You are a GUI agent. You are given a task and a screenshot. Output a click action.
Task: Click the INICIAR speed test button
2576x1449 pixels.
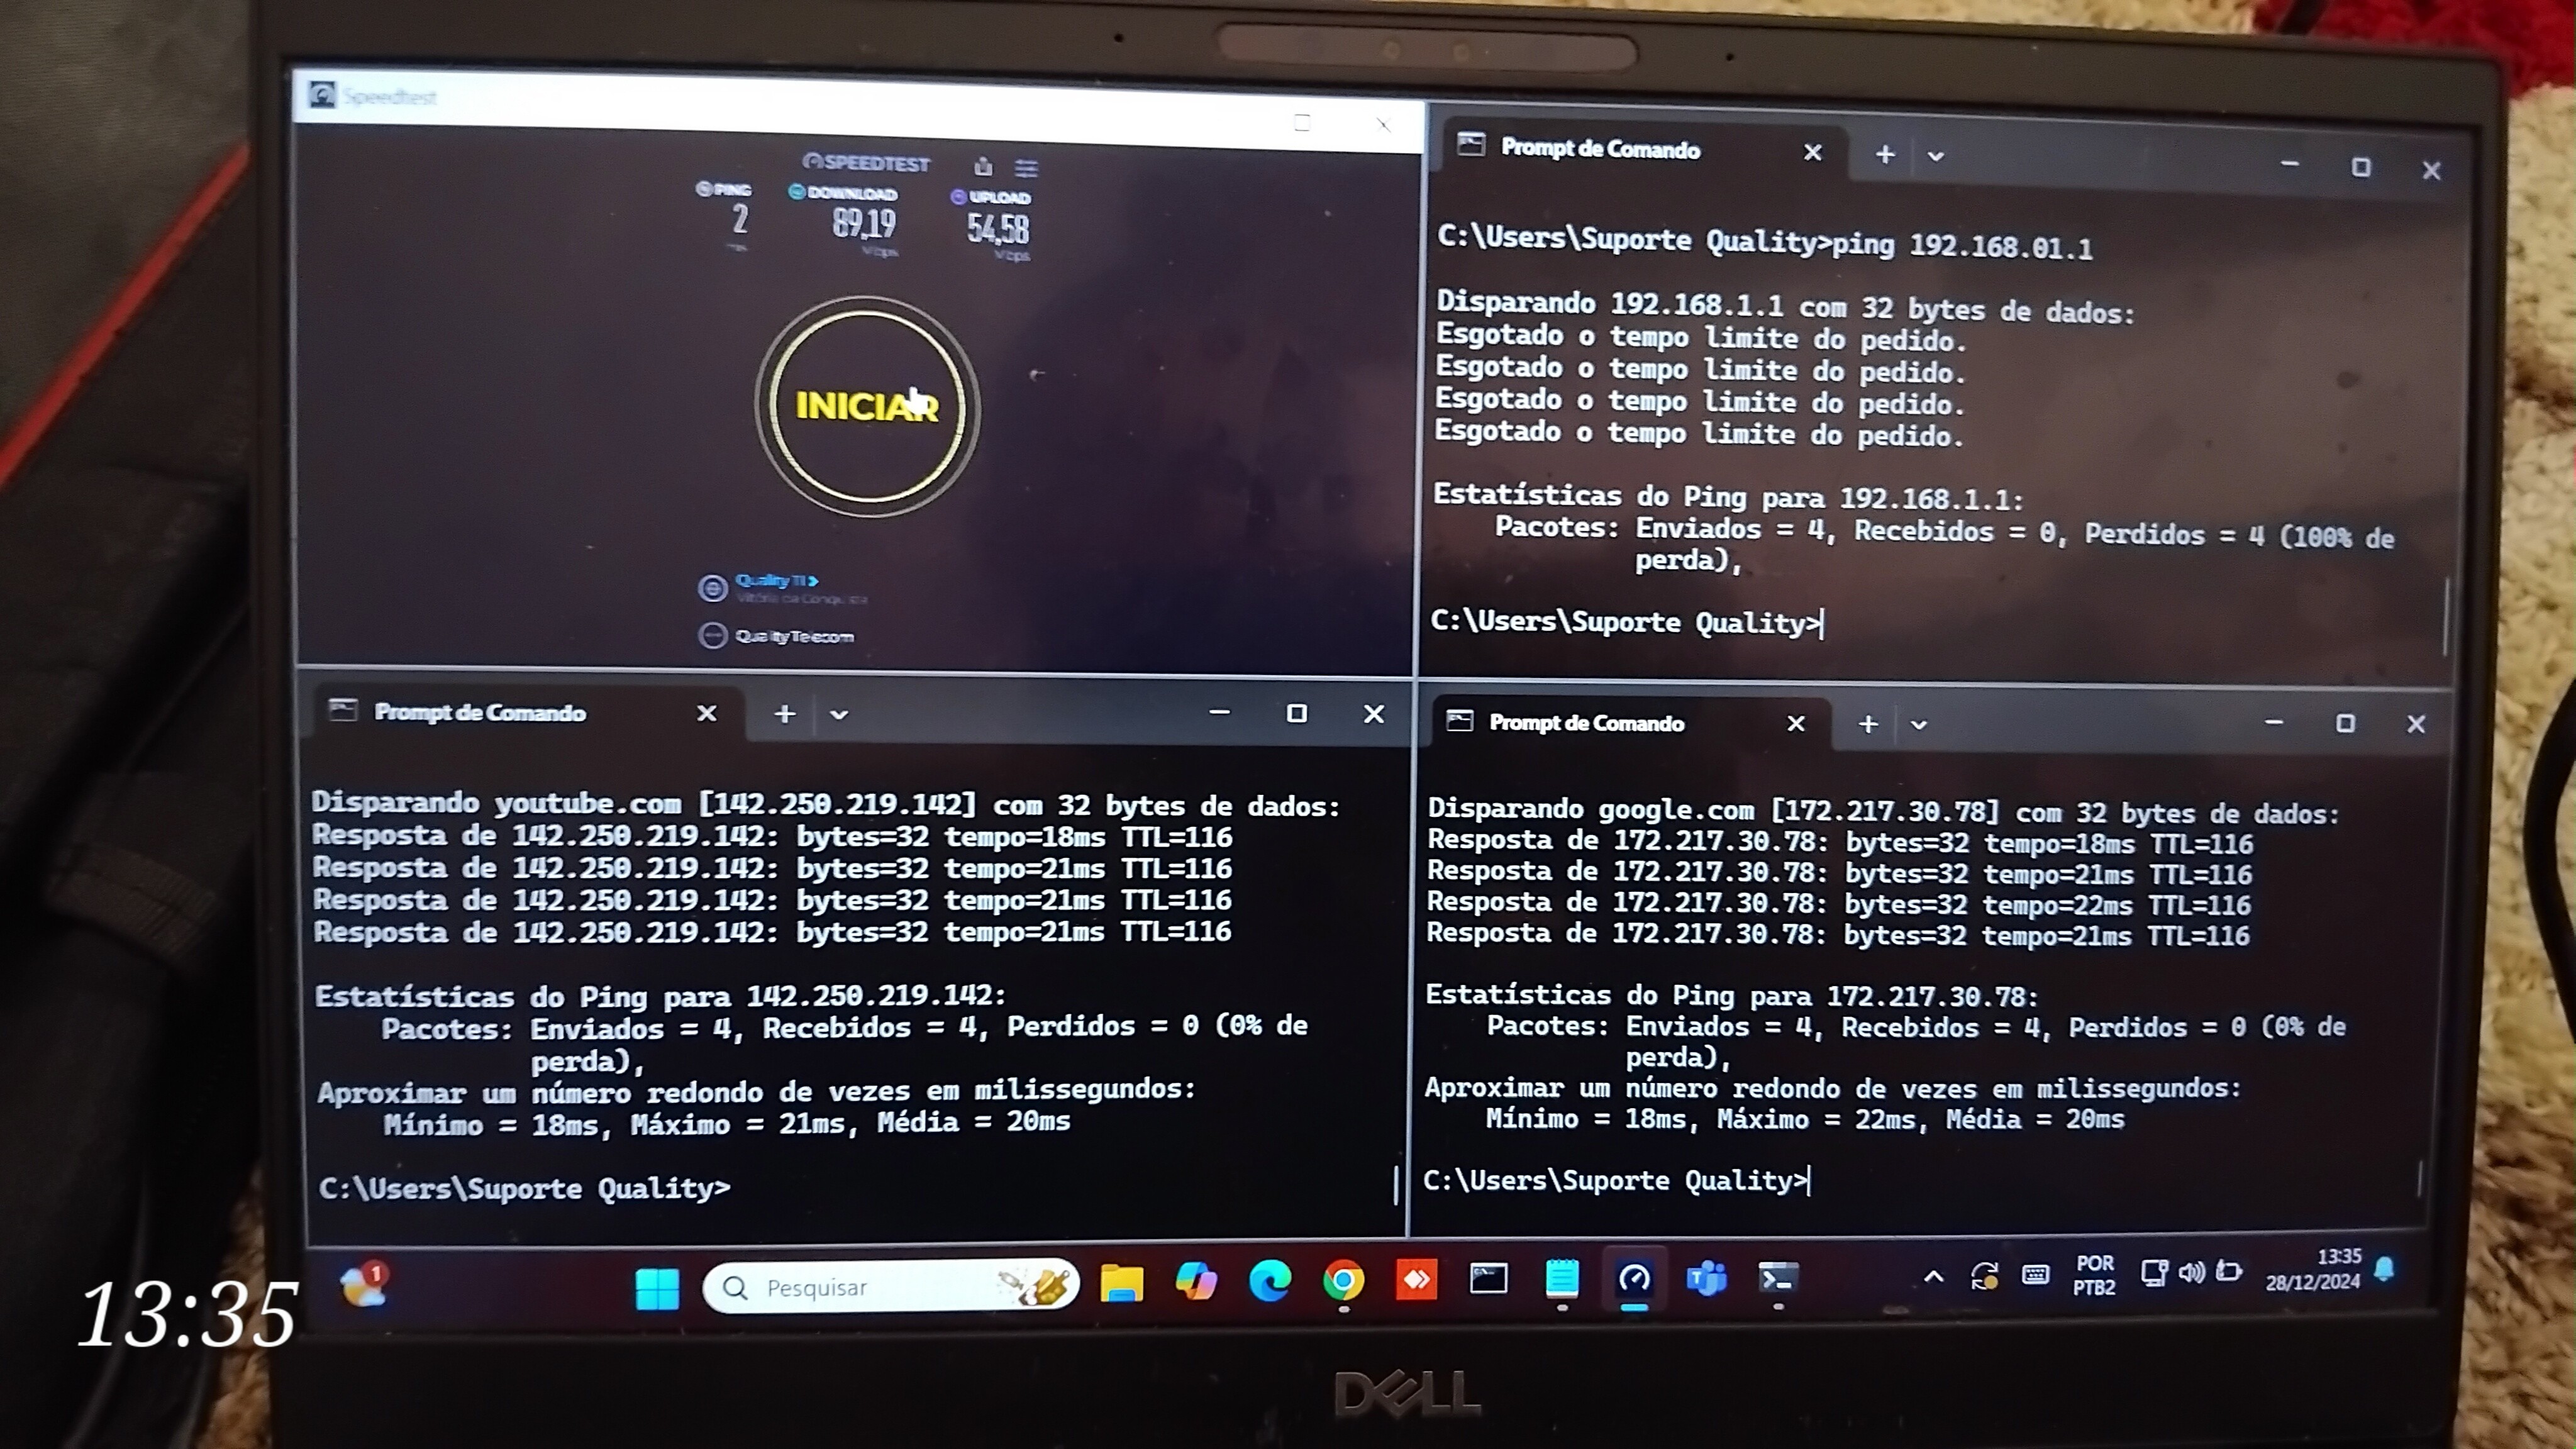click(x=866, y=407)
